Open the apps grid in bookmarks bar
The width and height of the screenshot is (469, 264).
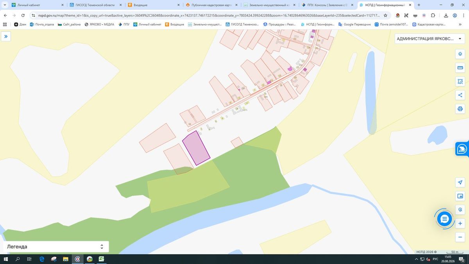pyautogui.click(x=5, y=24)
